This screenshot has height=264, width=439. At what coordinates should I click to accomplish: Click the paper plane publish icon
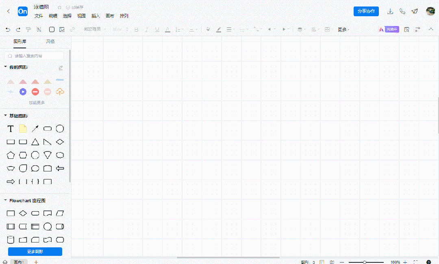[415, 11]
